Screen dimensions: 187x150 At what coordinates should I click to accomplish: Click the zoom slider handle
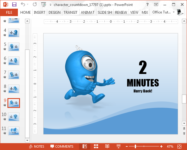(x=135, y=146)
